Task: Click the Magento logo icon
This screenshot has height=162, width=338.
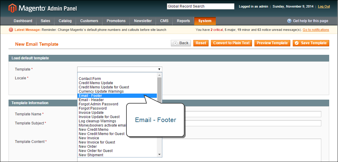Action: click(12, 8)
